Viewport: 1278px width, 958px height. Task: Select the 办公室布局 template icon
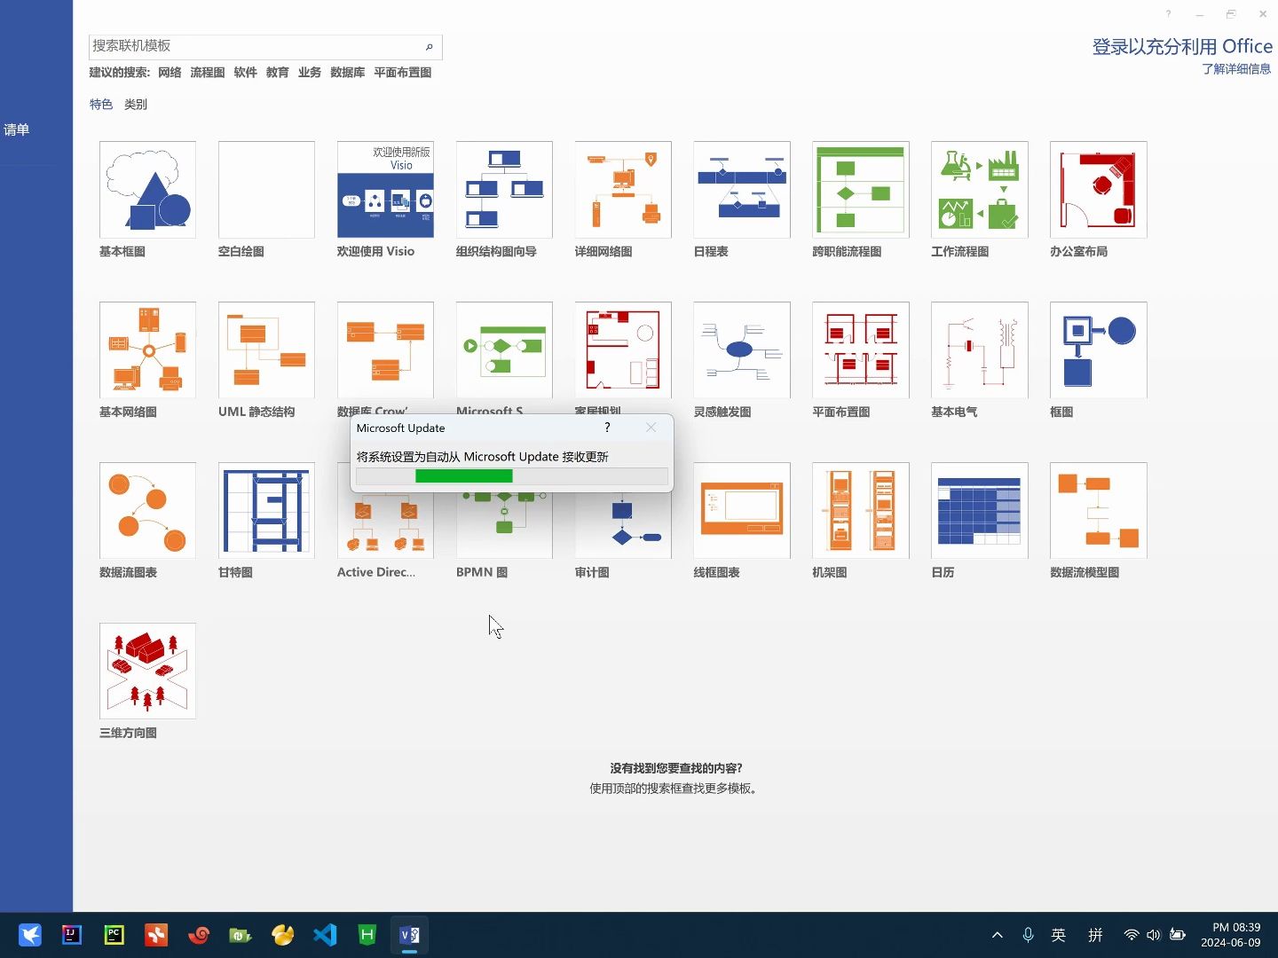point(1099,190)
